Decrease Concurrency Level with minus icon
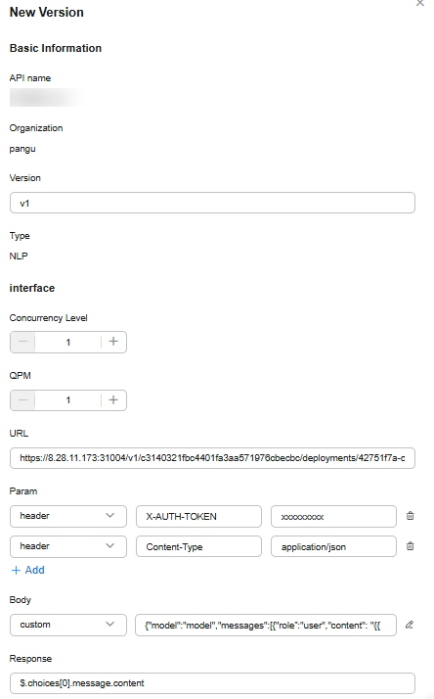Image resolution: width=434 pixels, height=699 pixels. coord(23,342)
